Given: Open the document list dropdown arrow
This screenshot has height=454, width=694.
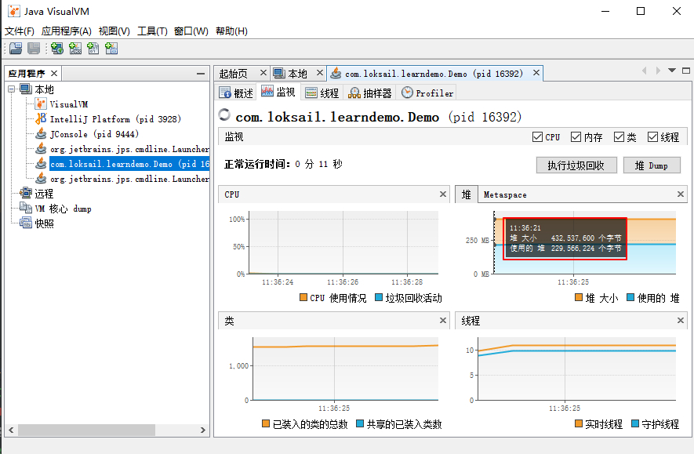Looking at the screenshot, I should coord(672,71).
